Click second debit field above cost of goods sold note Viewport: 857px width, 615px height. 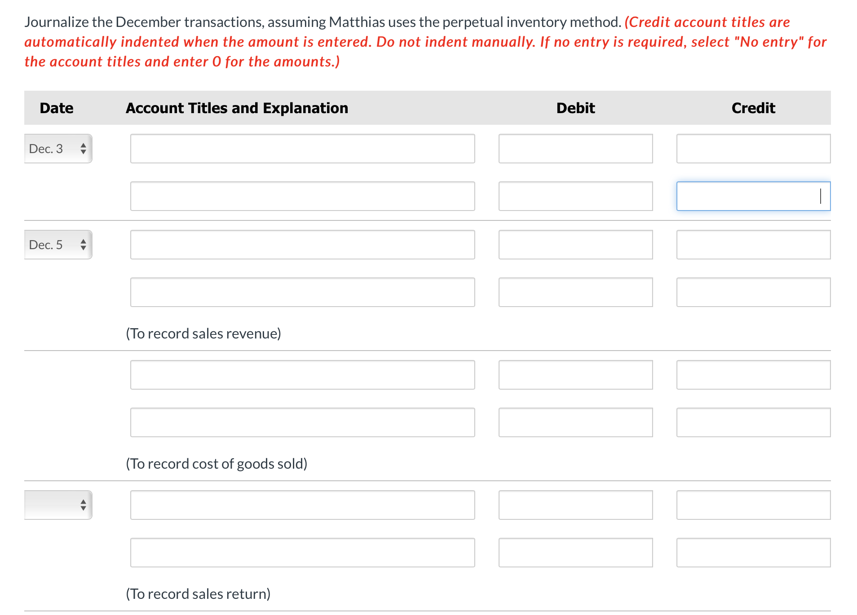575,422
